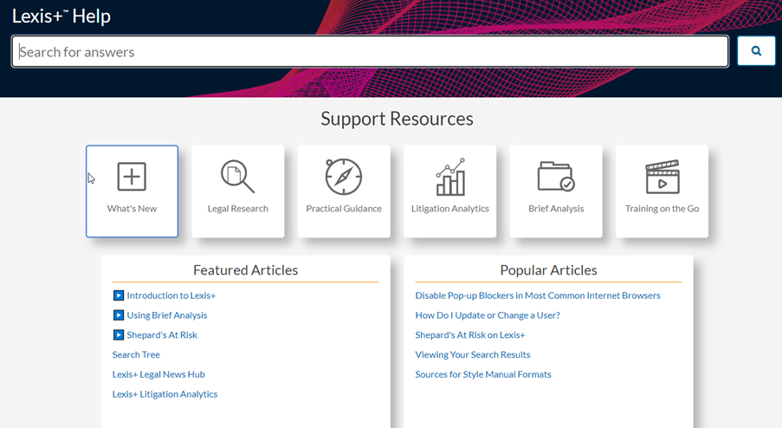Open the Training on the Go clapperboard icon
The width and height of the screenshot is (782, 428).
tap(662, 177)
